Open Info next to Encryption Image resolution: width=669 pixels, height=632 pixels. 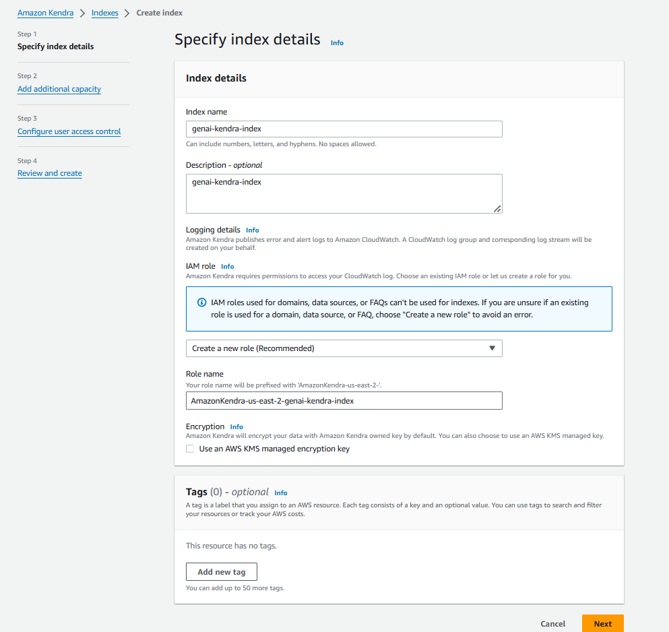tap(236, 426)
